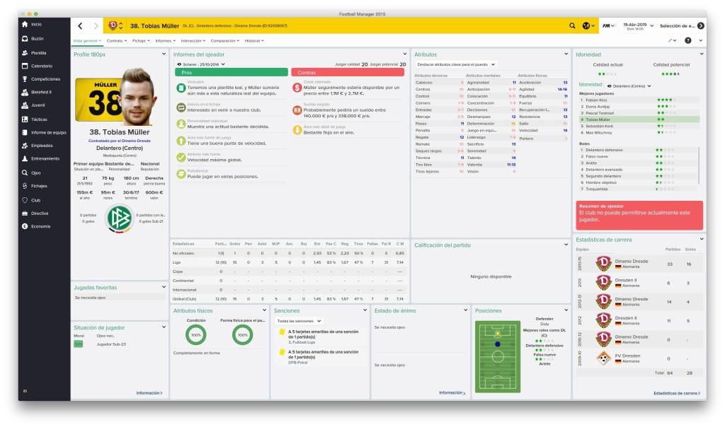Open the Scherer scout report dropdown

click(x=201, y=64)
